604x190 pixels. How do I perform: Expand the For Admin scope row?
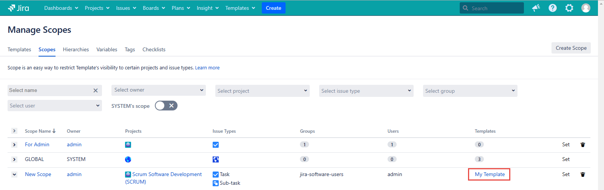(x=14, y=145)
